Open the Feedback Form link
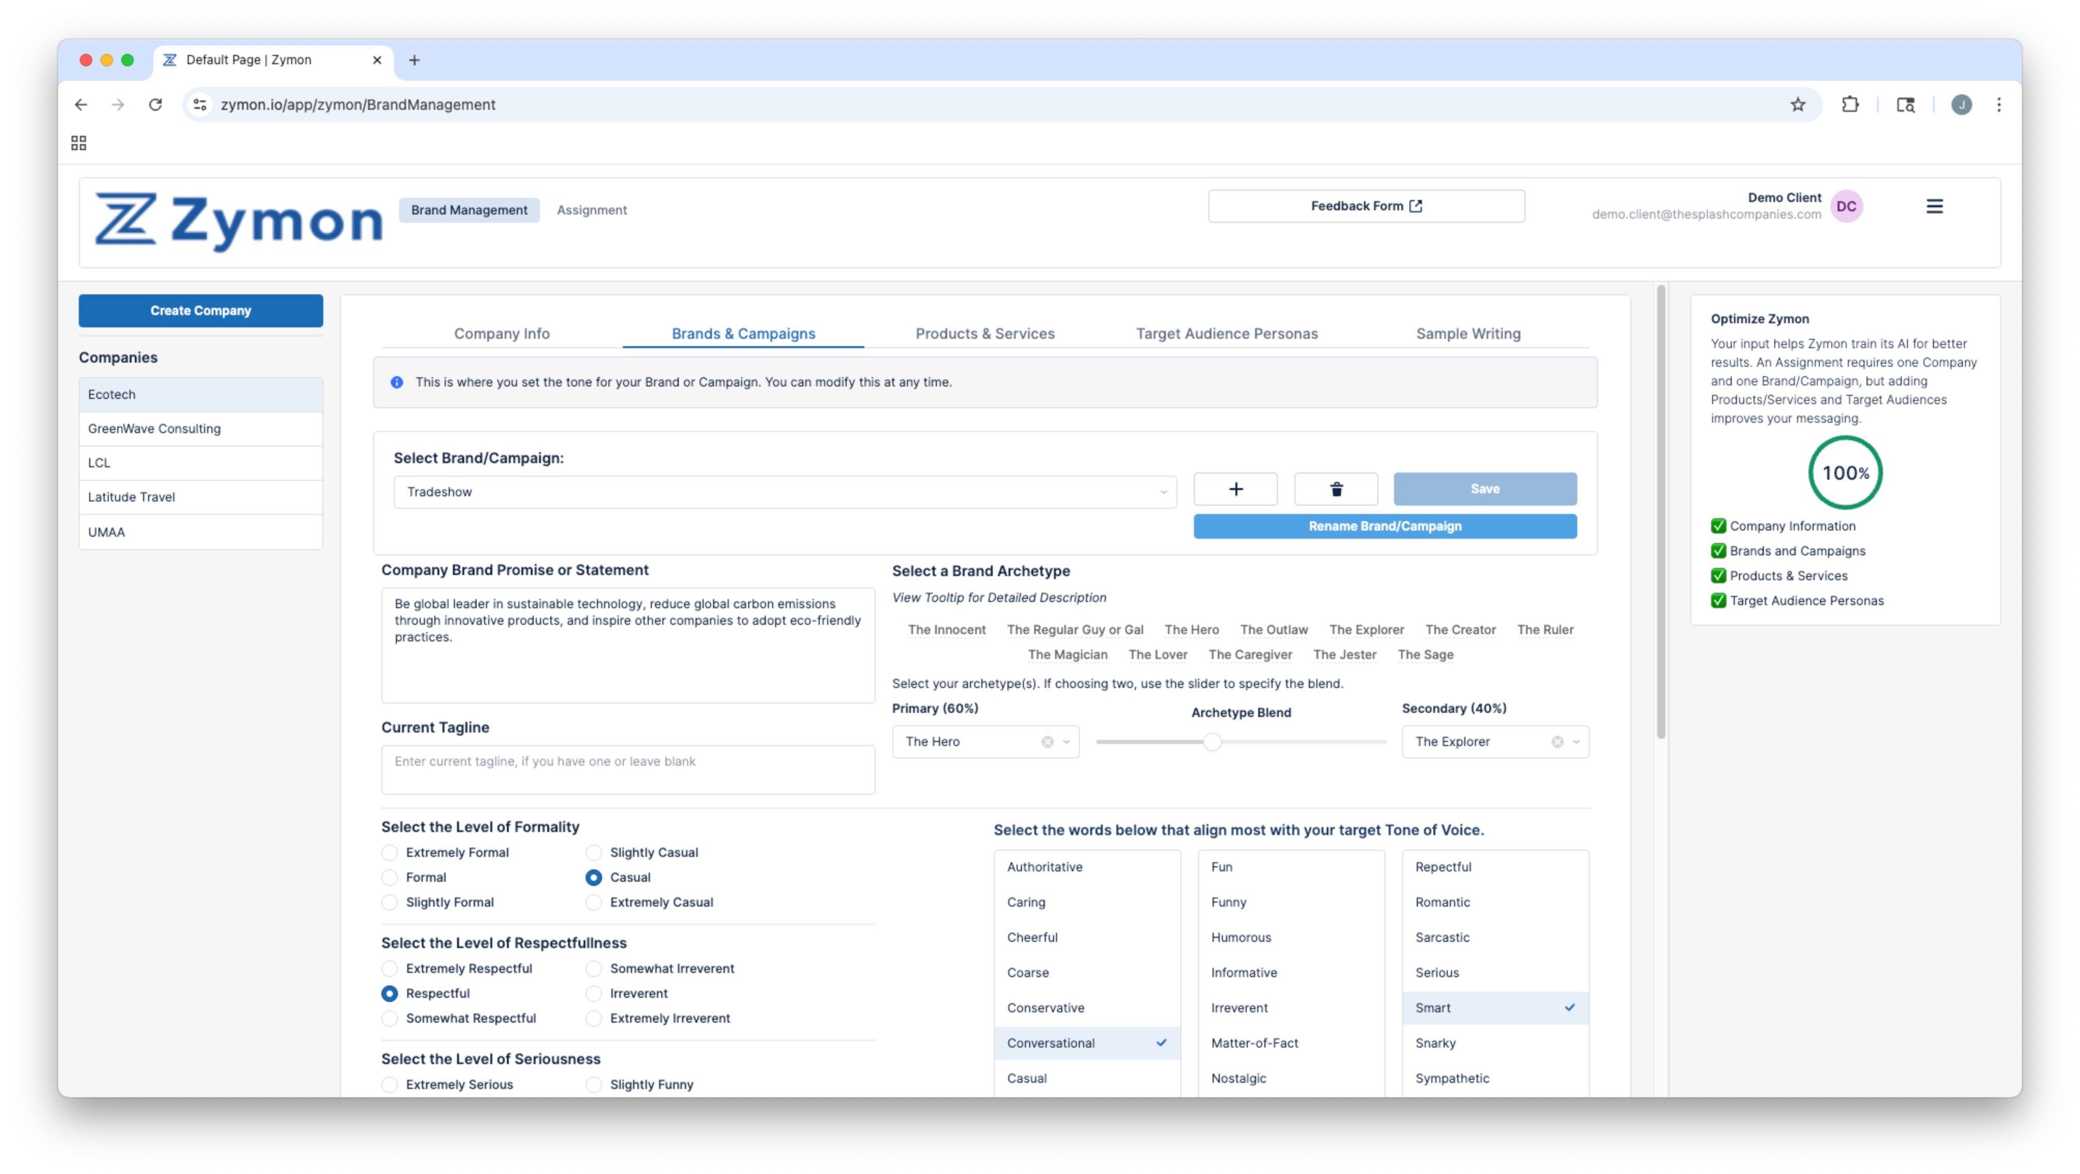 coord(1366,206)
